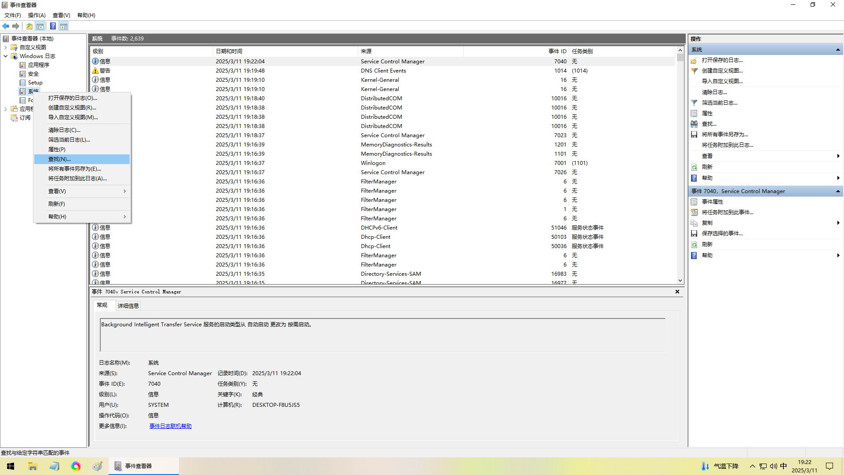The image size is (844, 475).
Task: Click the Event Properties icon in Actions pane
Action: [694, 202]
